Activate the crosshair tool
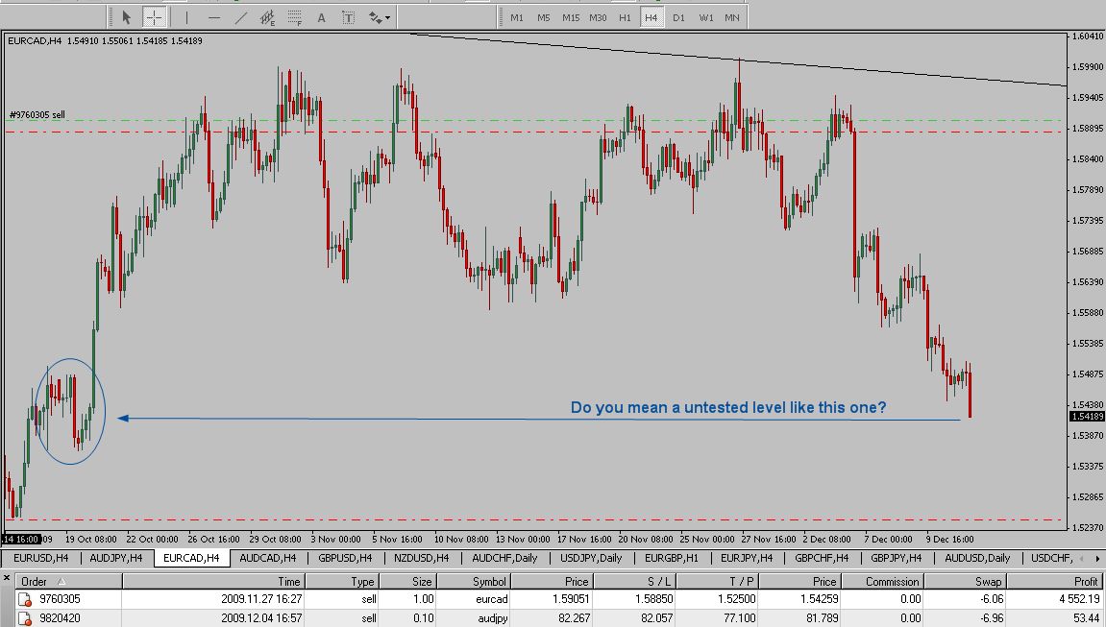The height and width of the screenshot is (627, 1106). [x=154, y=17]
